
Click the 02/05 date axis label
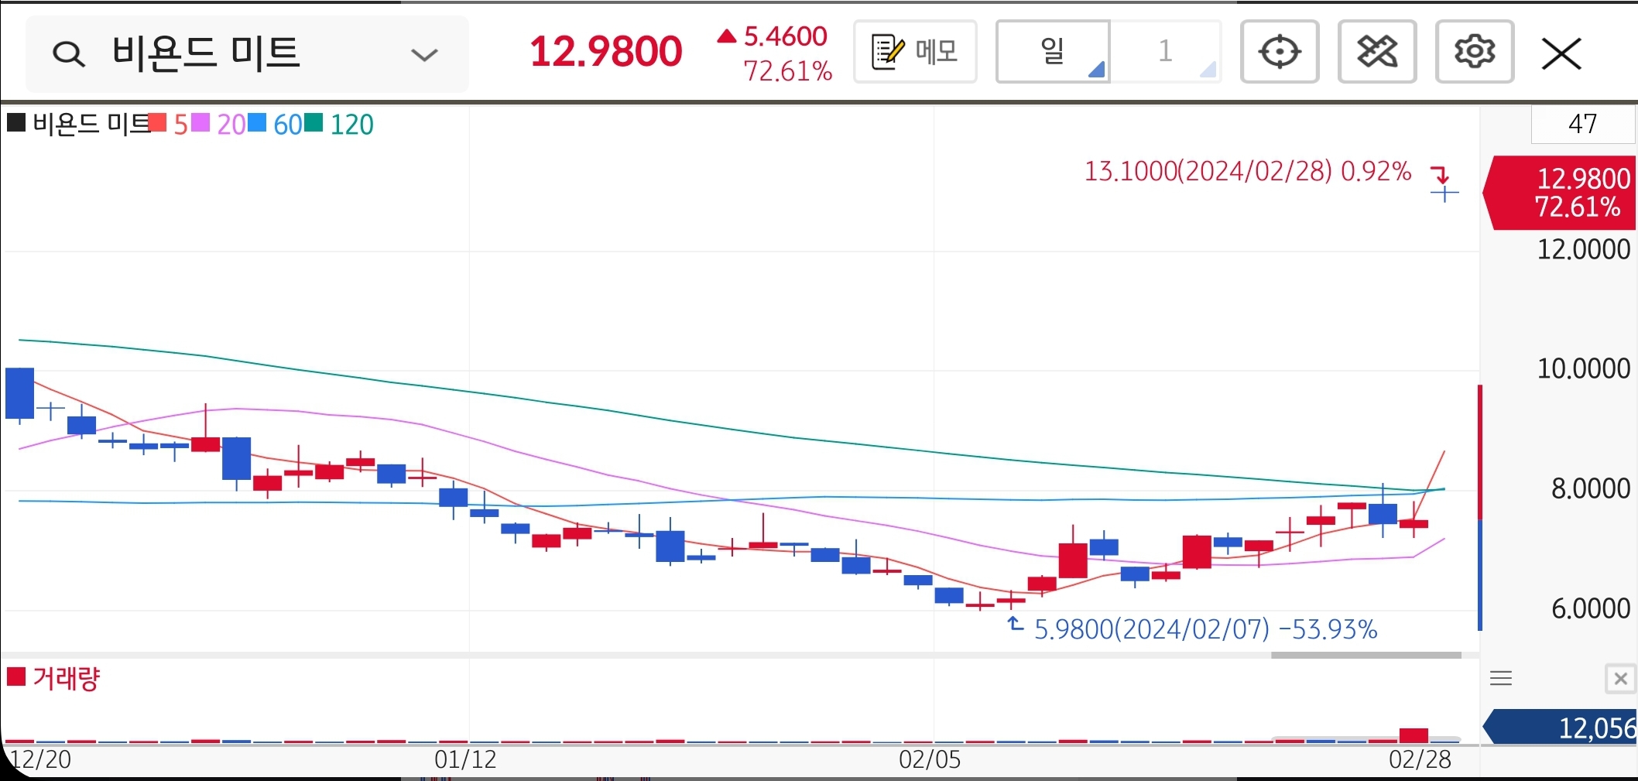pyautogui.click(x=930, y=759)
